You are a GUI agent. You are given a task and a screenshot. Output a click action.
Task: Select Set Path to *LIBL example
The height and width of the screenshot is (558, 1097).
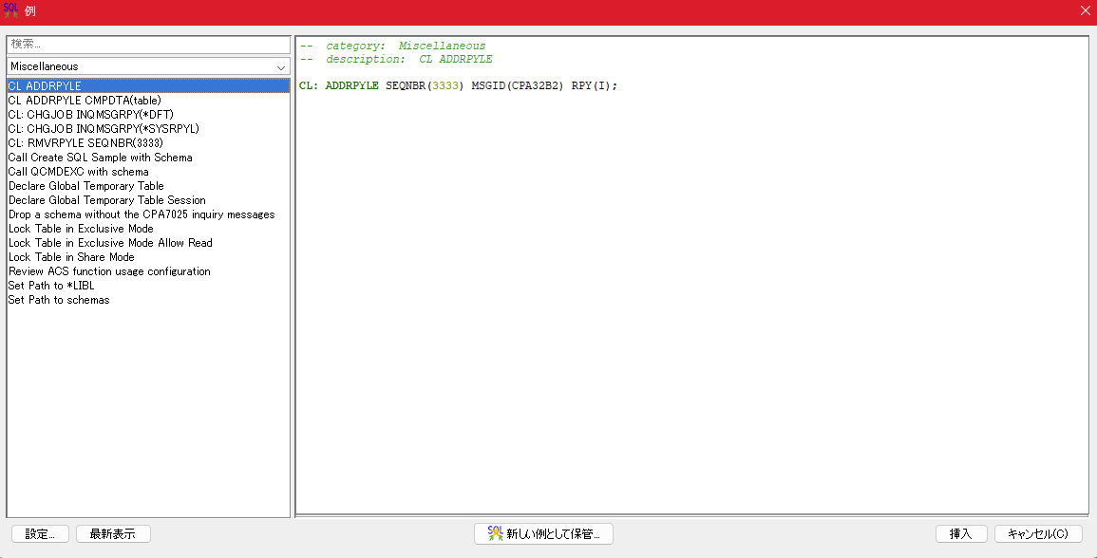(x=148, y=286)
